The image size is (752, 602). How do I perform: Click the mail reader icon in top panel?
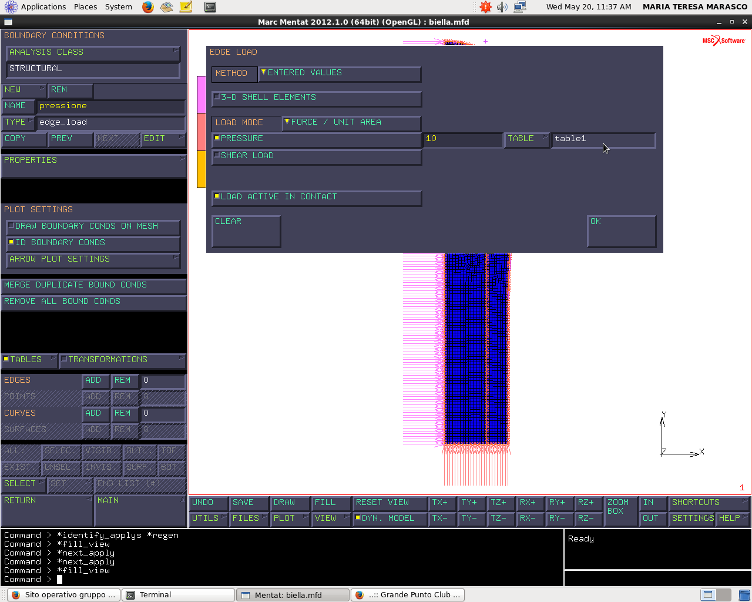(x=167, y=7)
